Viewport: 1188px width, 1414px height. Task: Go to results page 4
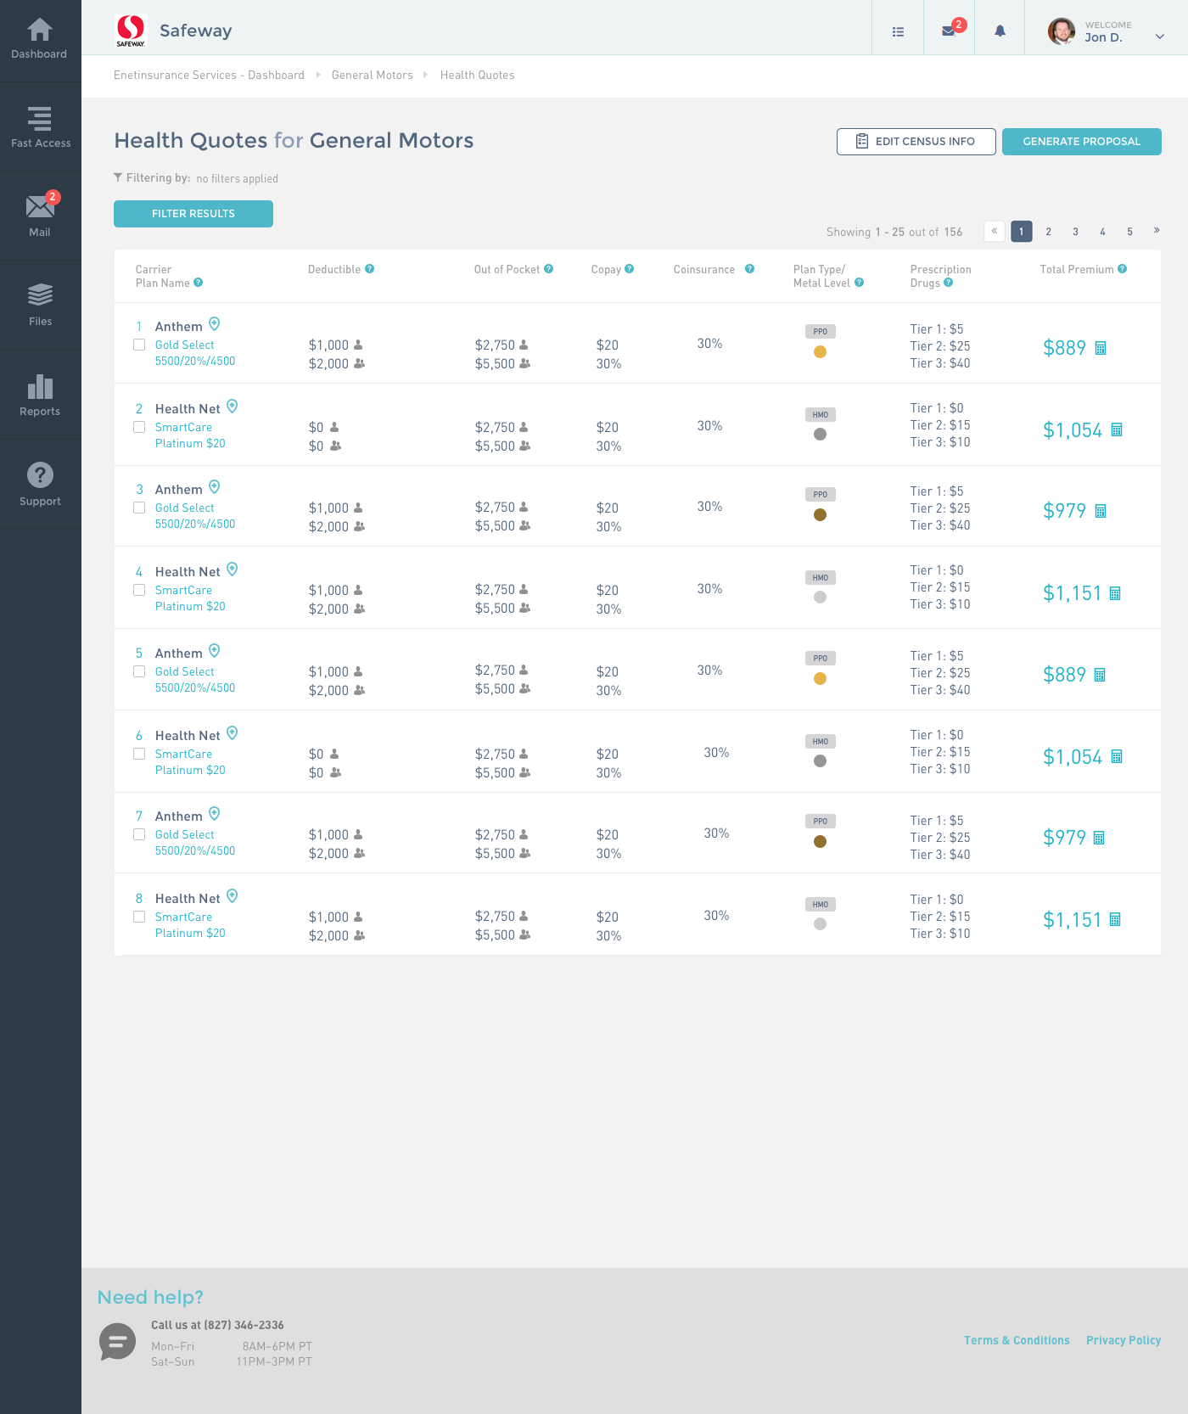tap(1102, 232)
